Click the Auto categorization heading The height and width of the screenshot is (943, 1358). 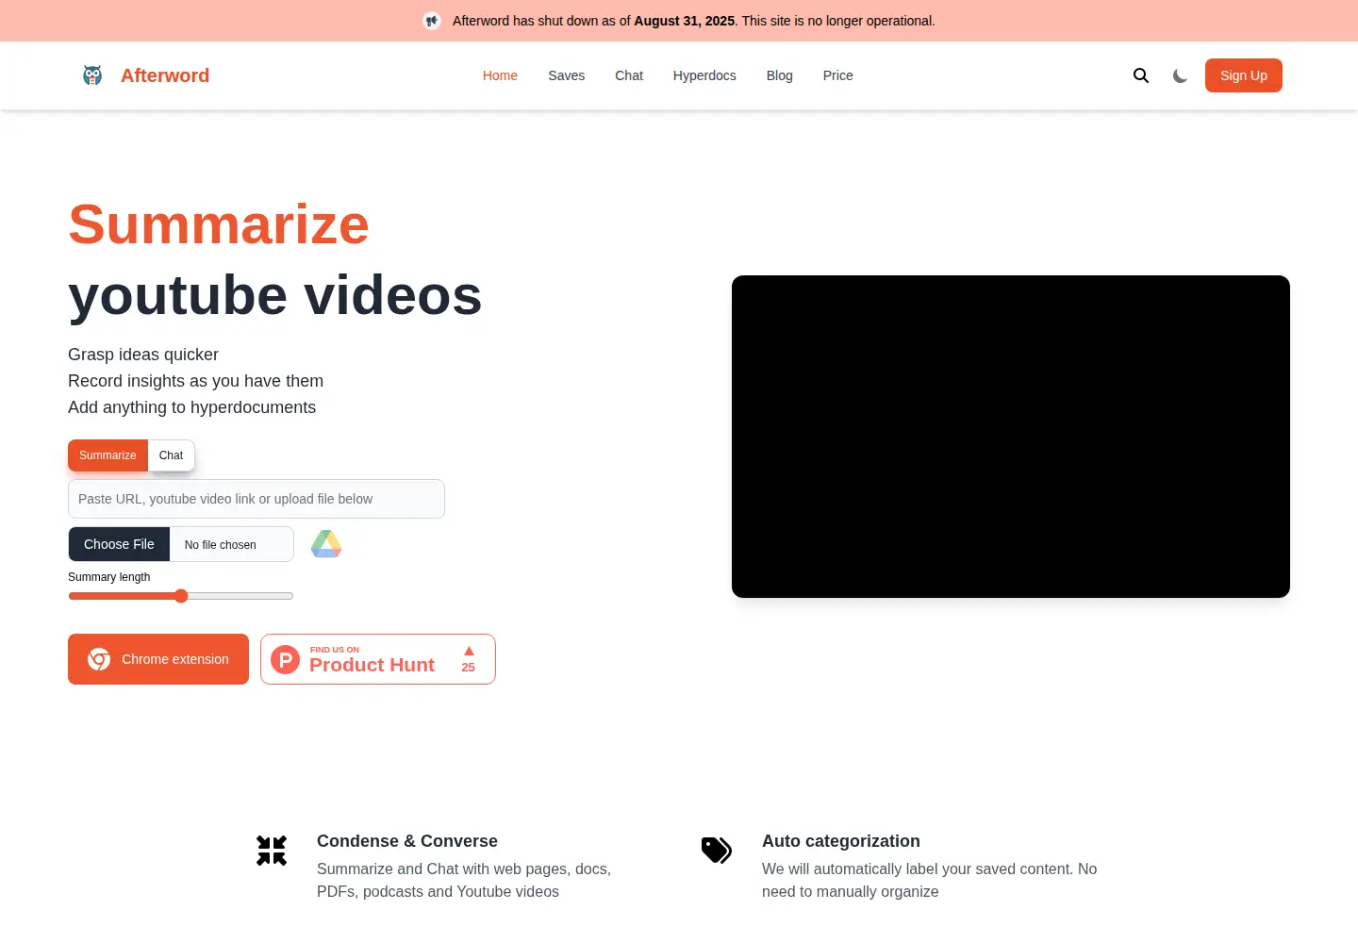841,841
